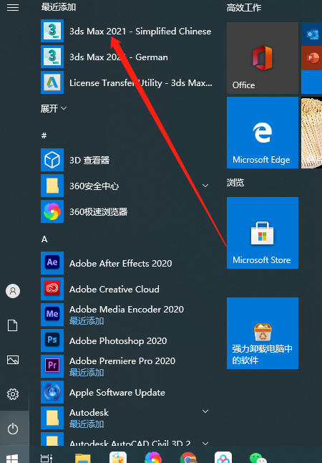
Task: Open File Explorer on the taskbar
Action: (x=83, y=458)
